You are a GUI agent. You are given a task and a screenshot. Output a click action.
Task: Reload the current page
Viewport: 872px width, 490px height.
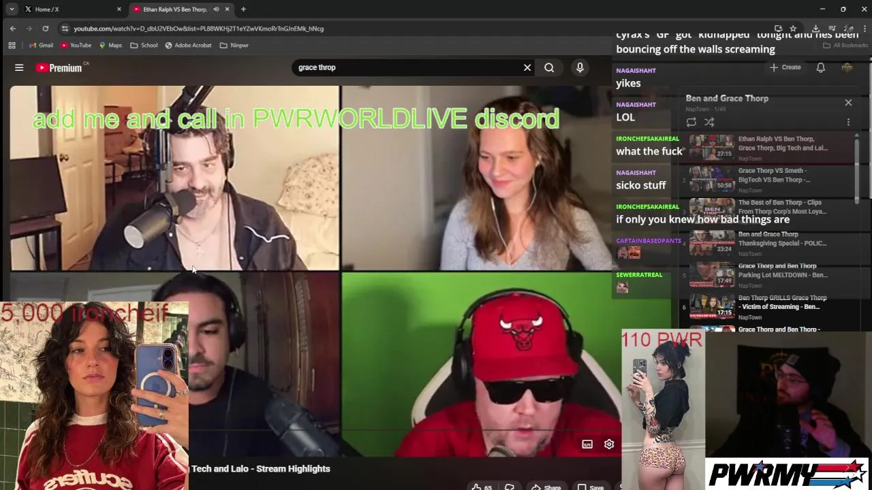click(45, 29)
